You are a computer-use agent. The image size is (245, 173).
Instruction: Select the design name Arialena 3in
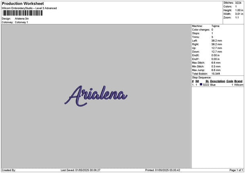(22, 19)
